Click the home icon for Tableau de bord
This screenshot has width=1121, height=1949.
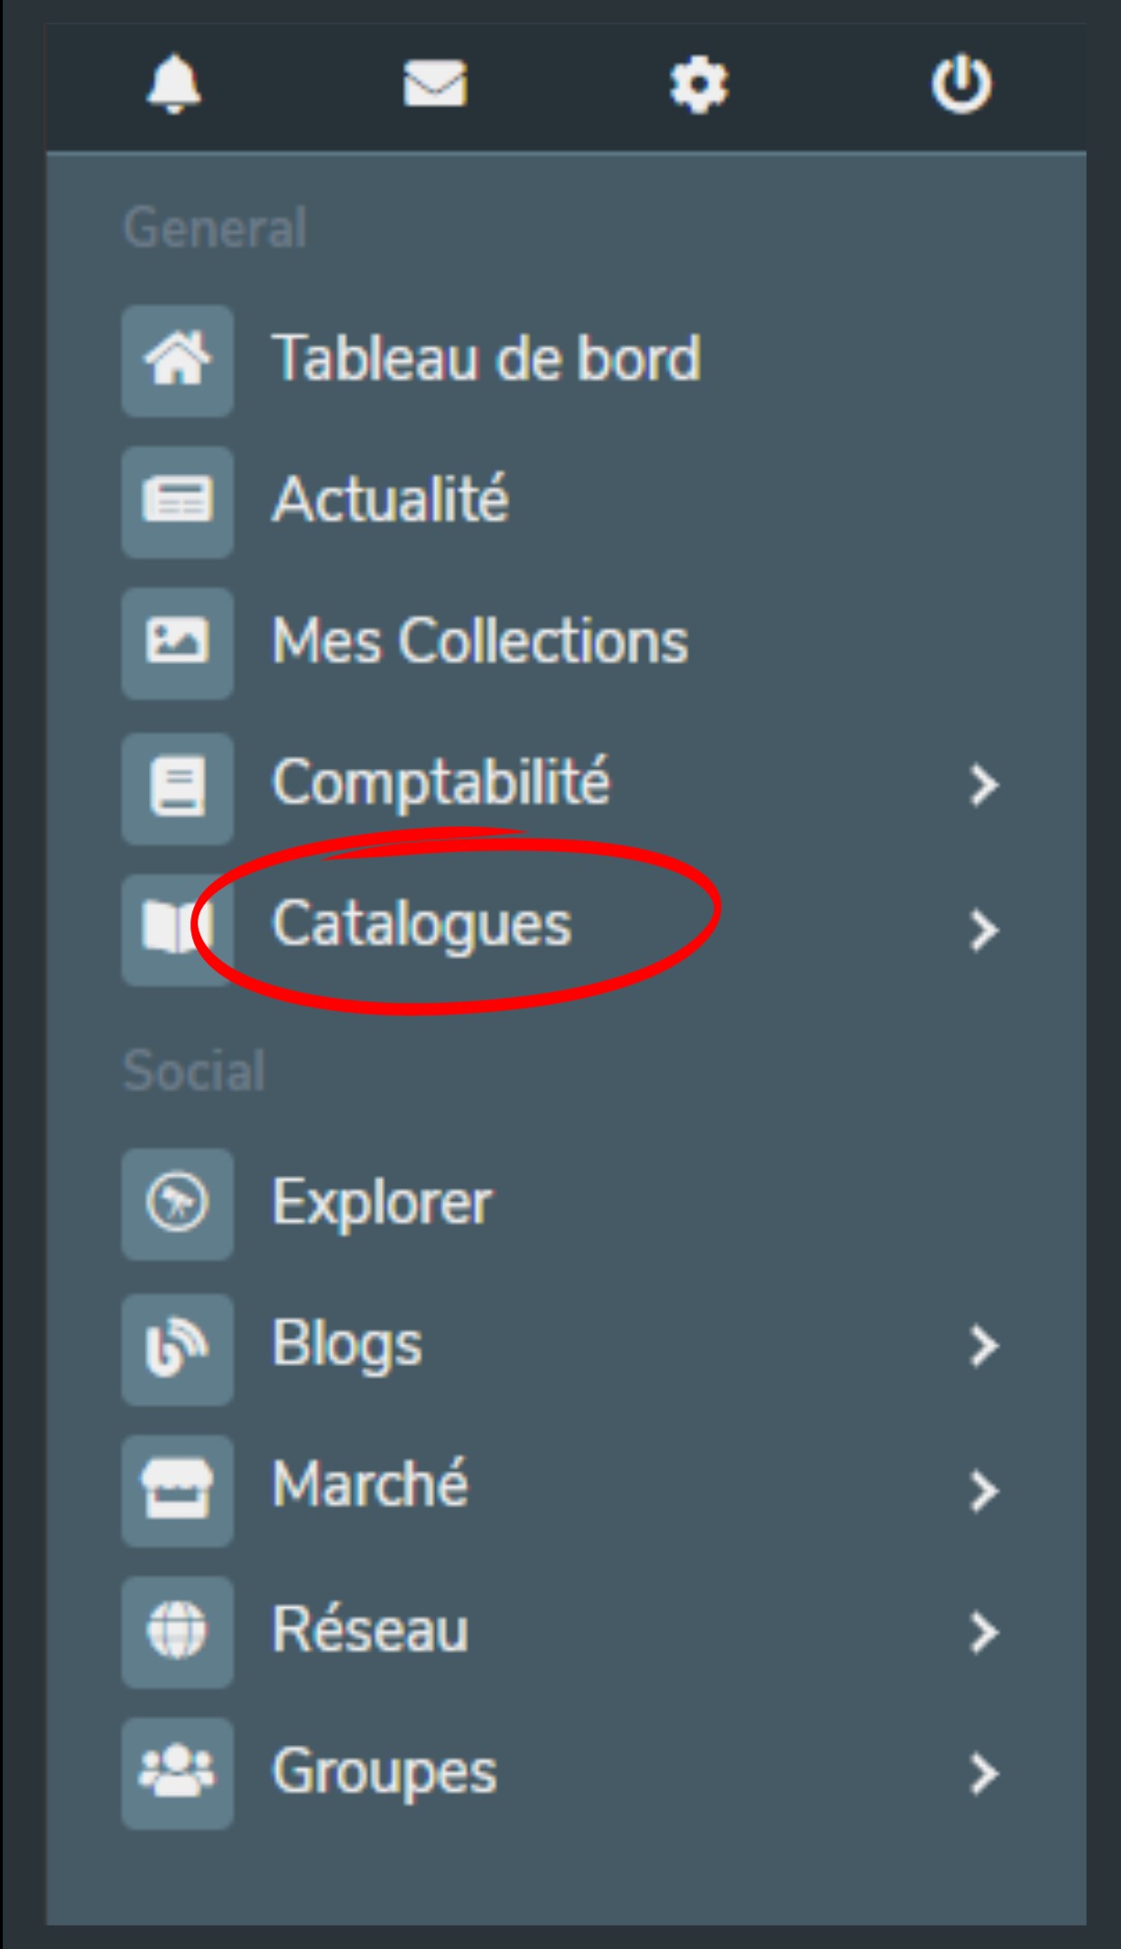tap(178, 360)
